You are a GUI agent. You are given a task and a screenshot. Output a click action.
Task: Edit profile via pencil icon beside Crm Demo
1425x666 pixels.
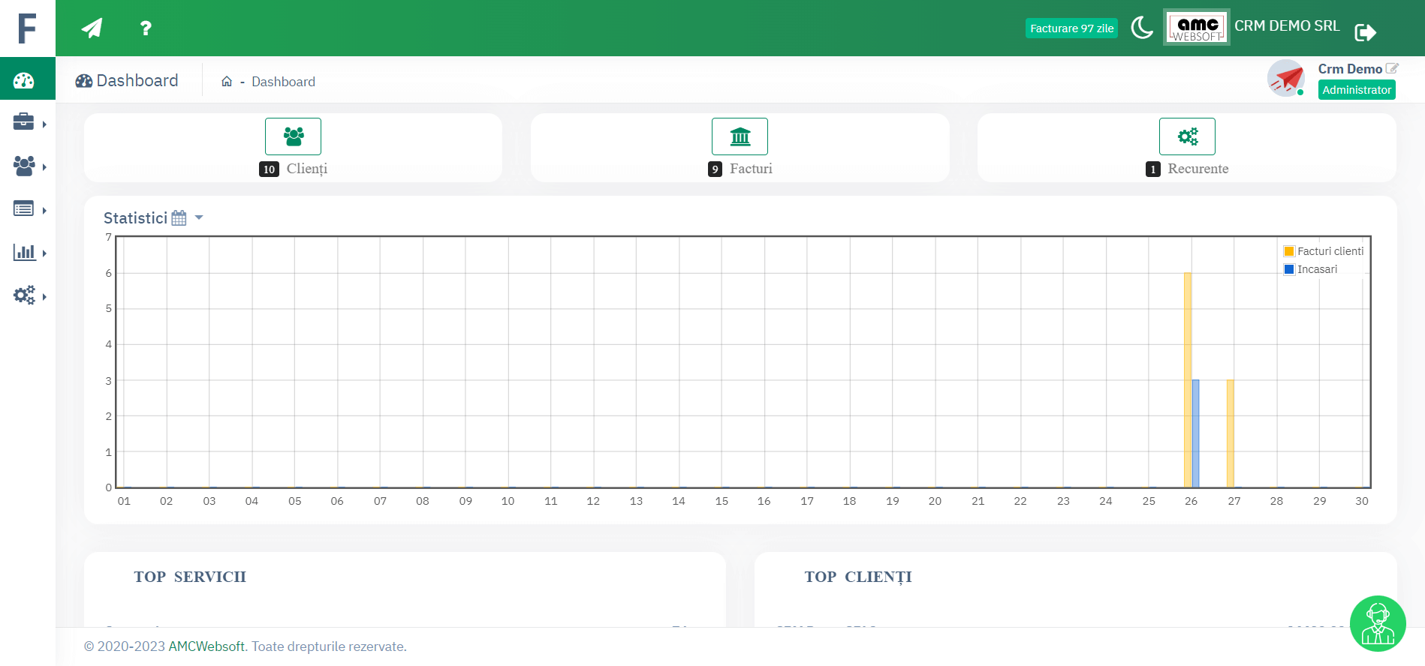coord(1392,68)
